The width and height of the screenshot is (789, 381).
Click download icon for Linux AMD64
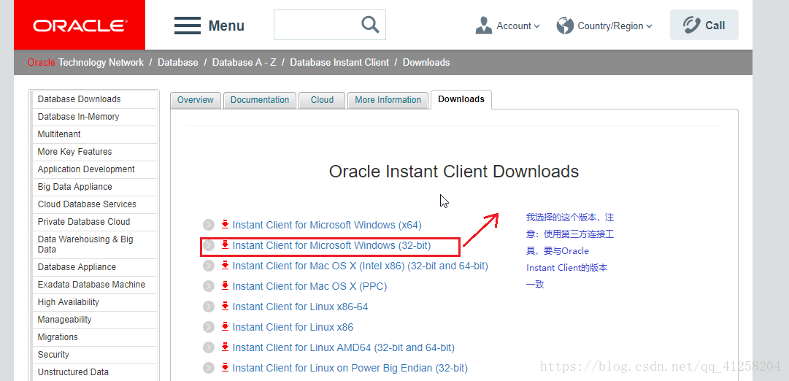pyautogui.click(x=225, y=347)
